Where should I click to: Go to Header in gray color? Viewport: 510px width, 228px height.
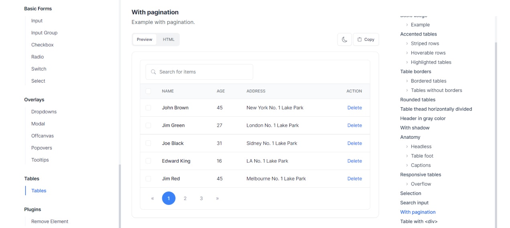tap(423, 118)
